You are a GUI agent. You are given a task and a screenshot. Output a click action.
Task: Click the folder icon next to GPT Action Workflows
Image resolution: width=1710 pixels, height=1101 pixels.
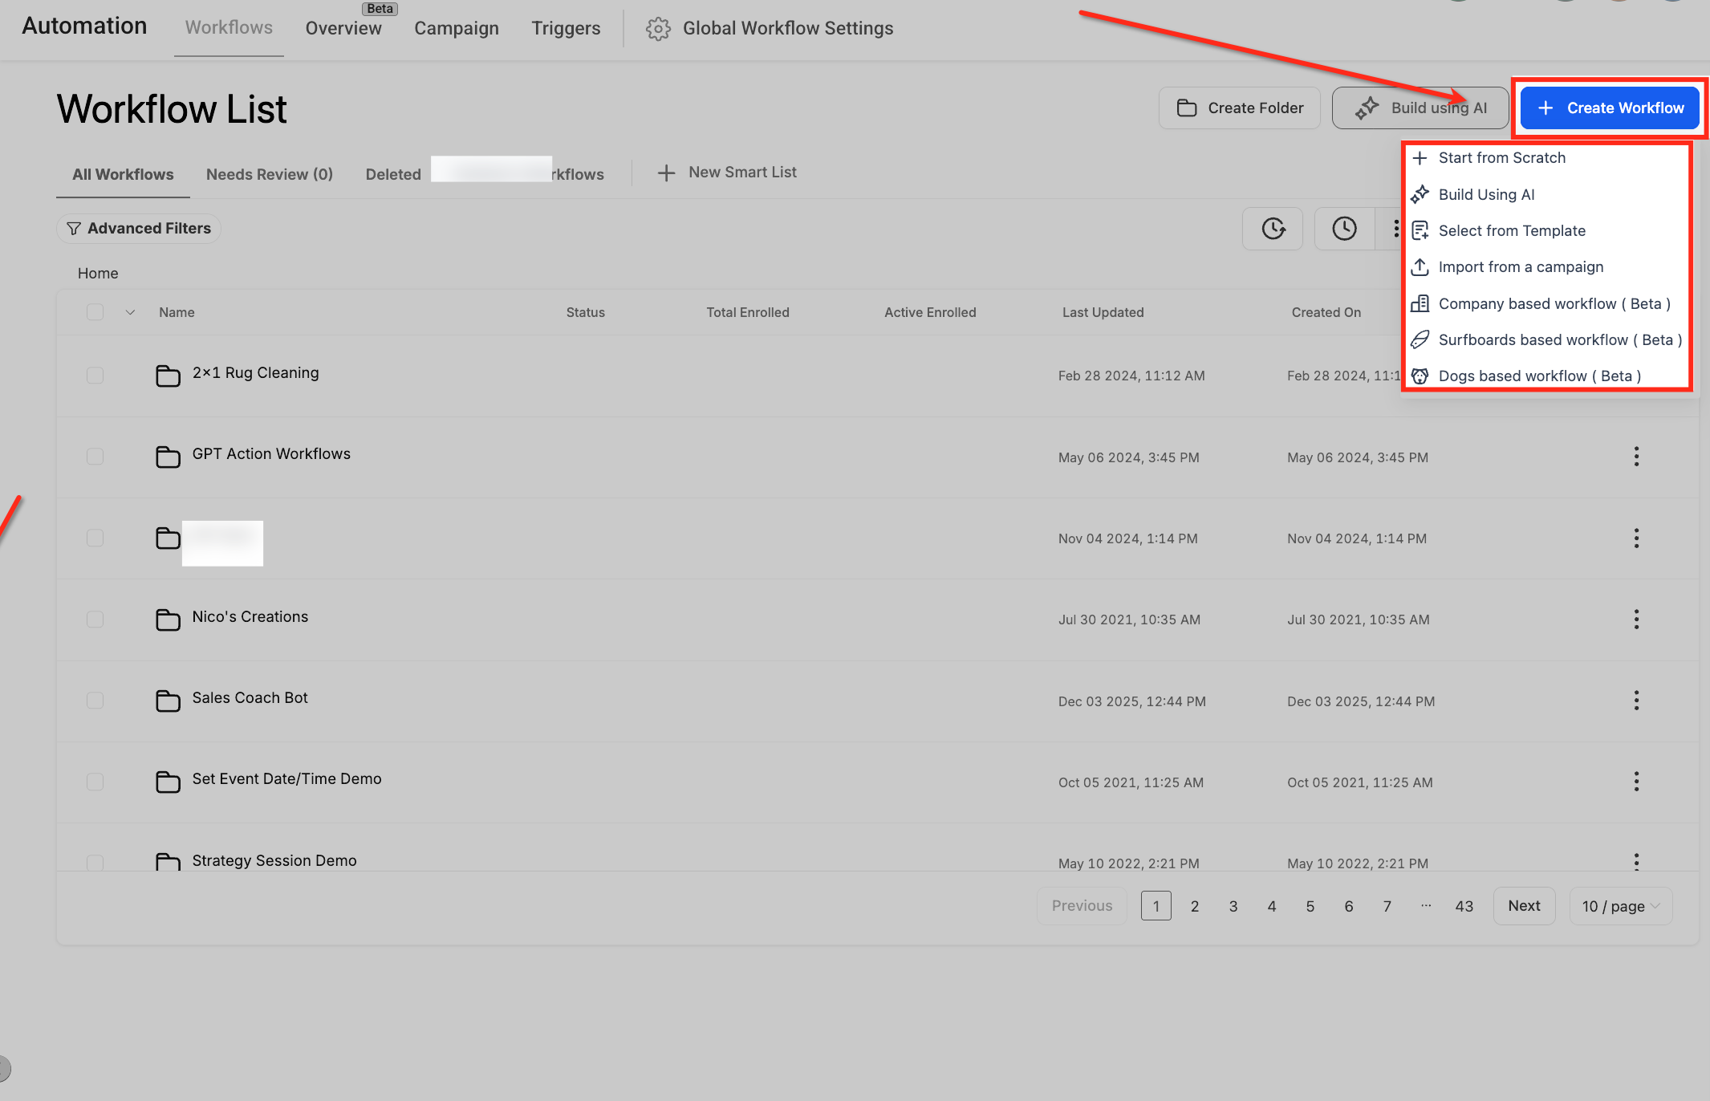168,457
